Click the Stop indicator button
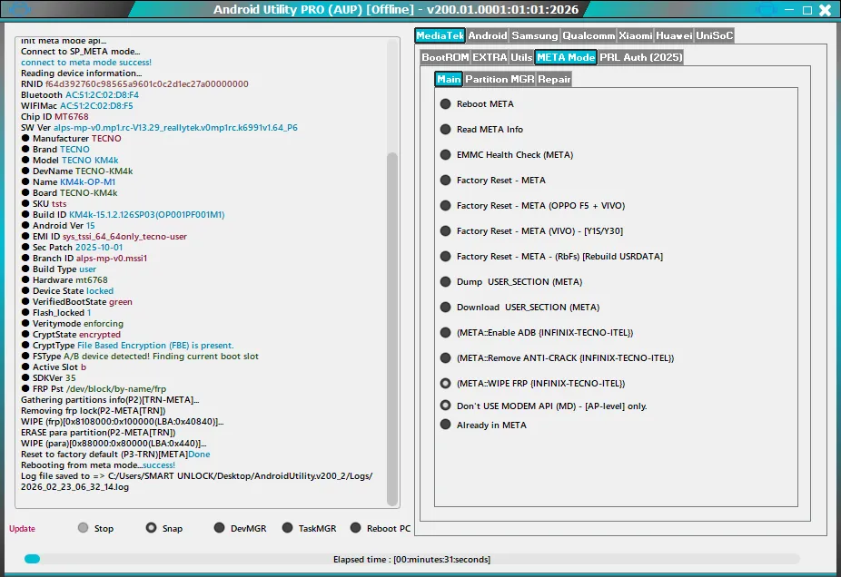Viewport: 841px width, 577px height. [x=84, y=528]
